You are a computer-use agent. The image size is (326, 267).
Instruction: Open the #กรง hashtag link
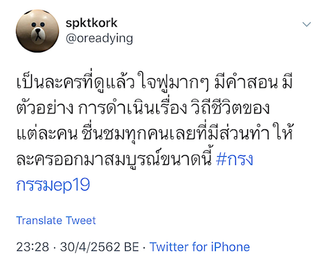pos(235,160)
